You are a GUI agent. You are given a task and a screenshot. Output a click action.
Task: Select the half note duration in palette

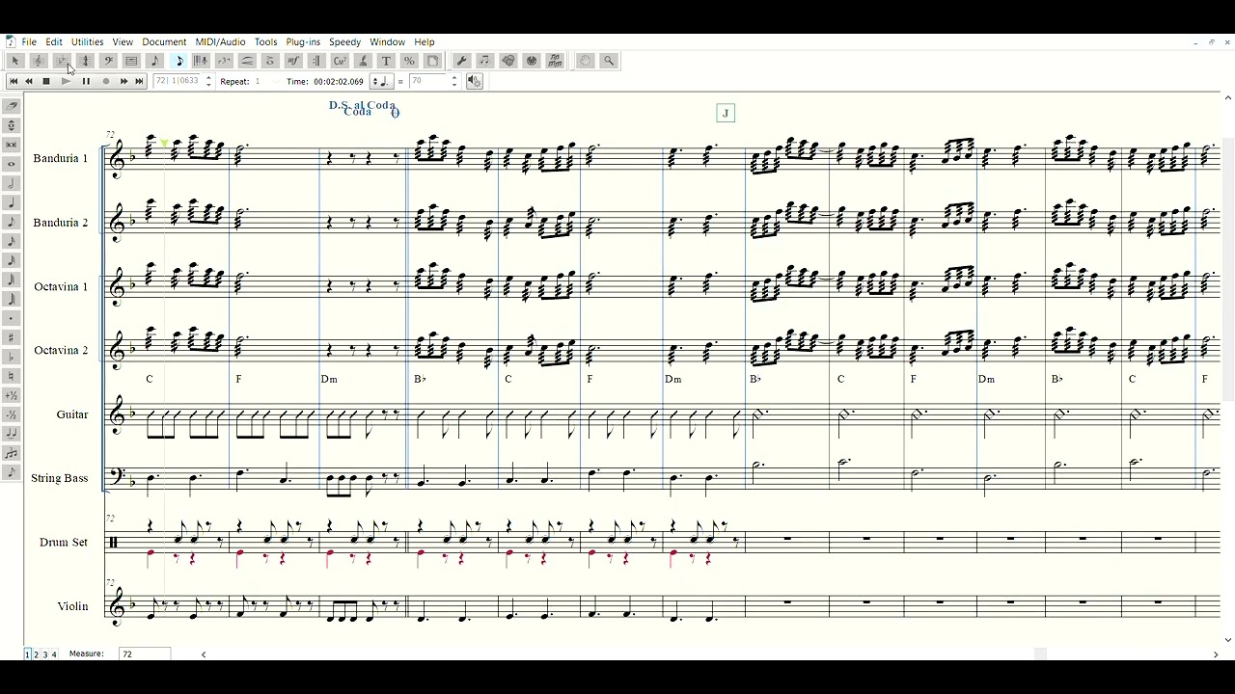12,183
